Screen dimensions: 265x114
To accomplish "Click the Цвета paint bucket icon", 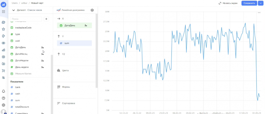I will pos(59,70).
